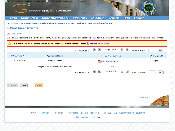This screenshot has height=131, width=175.
Task: Click first-page icon below the results table
Action: (94, 72)
